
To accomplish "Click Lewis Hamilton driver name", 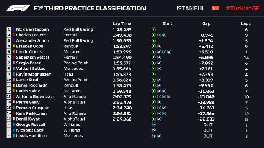I will (31, 136).
